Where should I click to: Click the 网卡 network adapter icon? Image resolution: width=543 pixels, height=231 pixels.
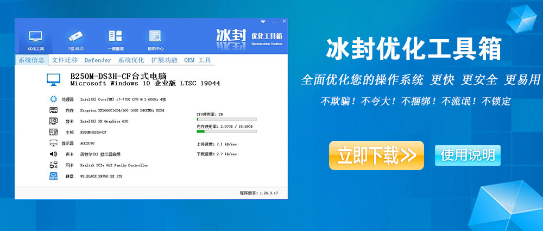pyautogui.click(x=54, y=165)
